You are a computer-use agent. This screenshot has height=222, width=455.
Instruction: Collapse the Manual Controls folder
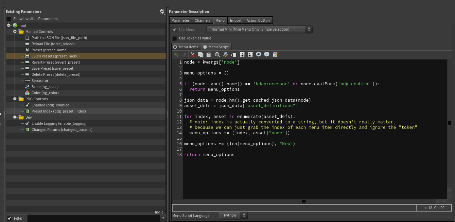[x=15, y=32]
